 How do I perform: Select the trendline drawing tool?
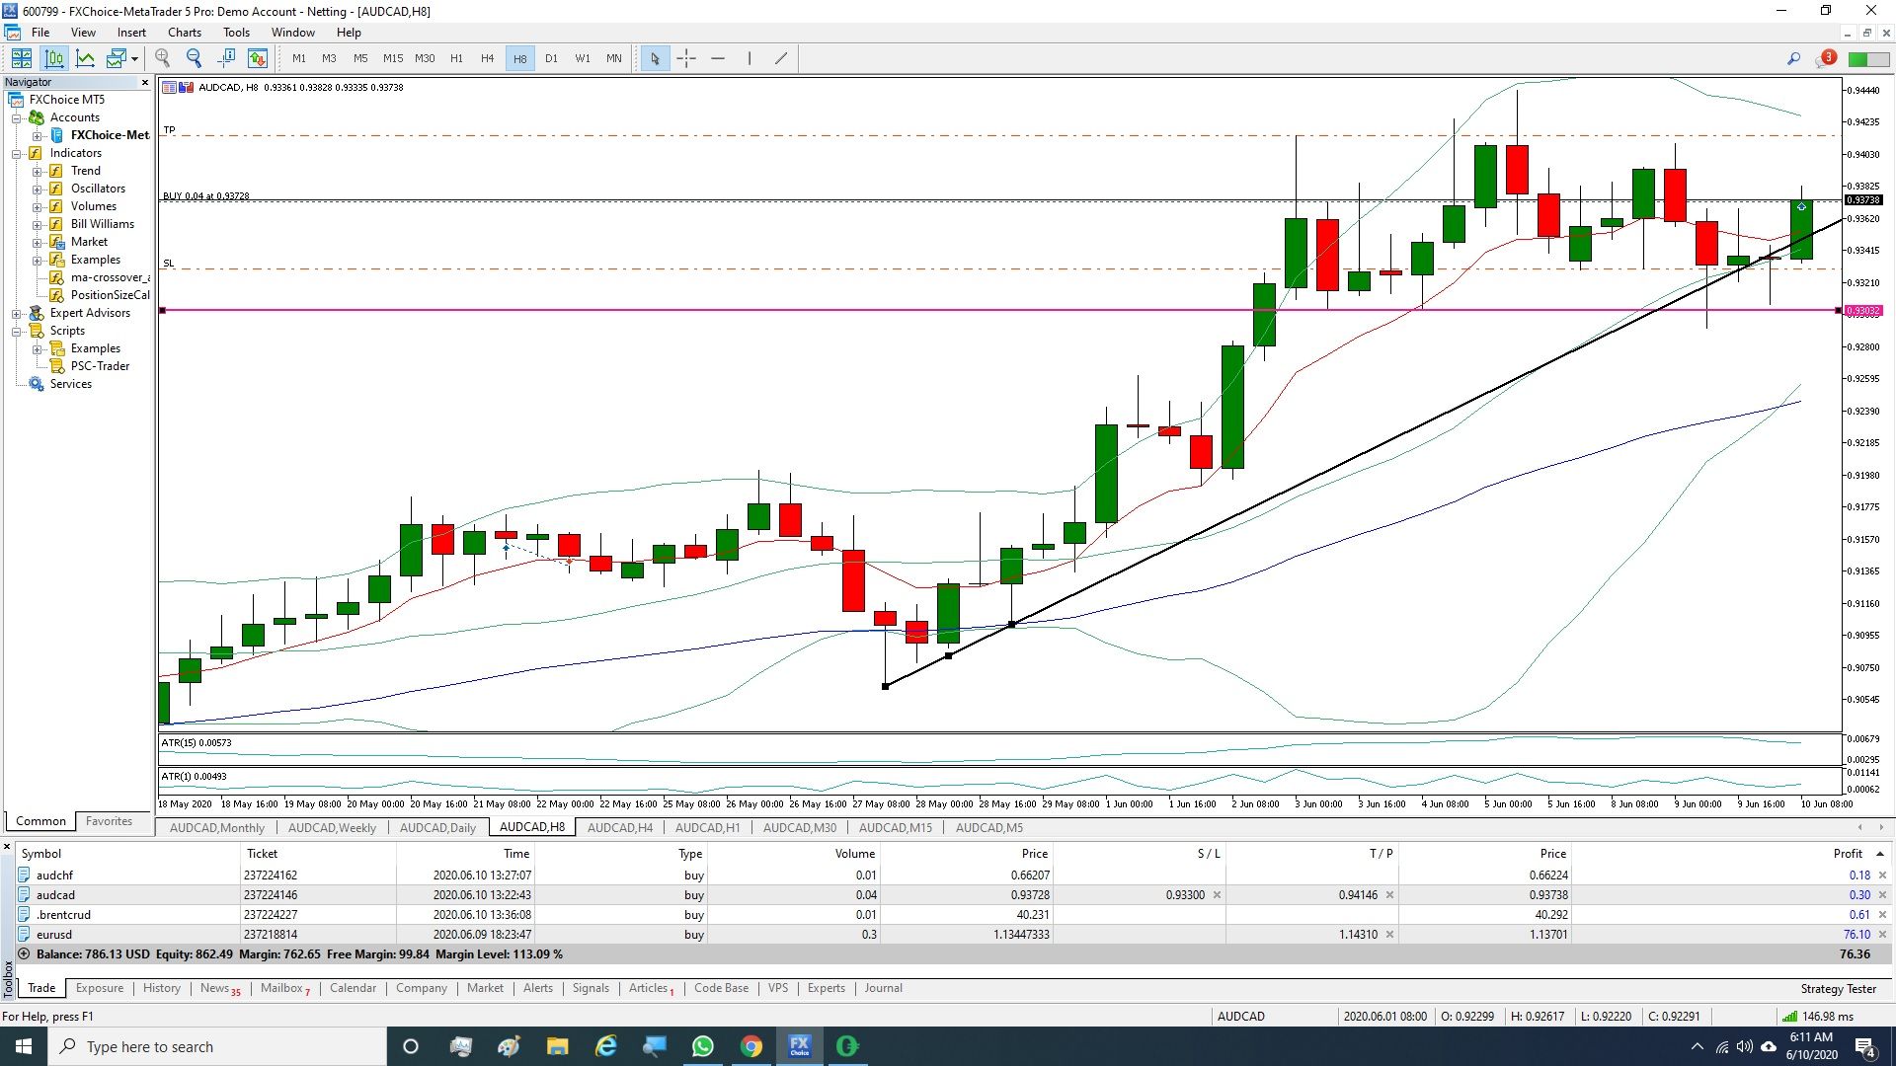[781, 58]
